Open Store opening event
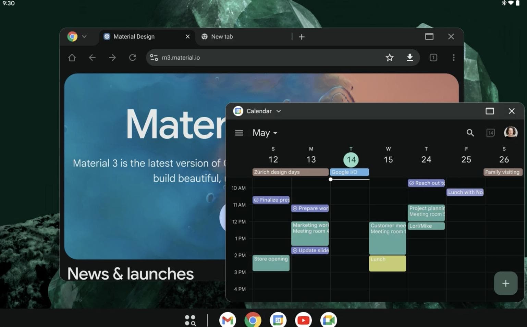This screenshot has width=527, height=327. click(x=271, y=263)
